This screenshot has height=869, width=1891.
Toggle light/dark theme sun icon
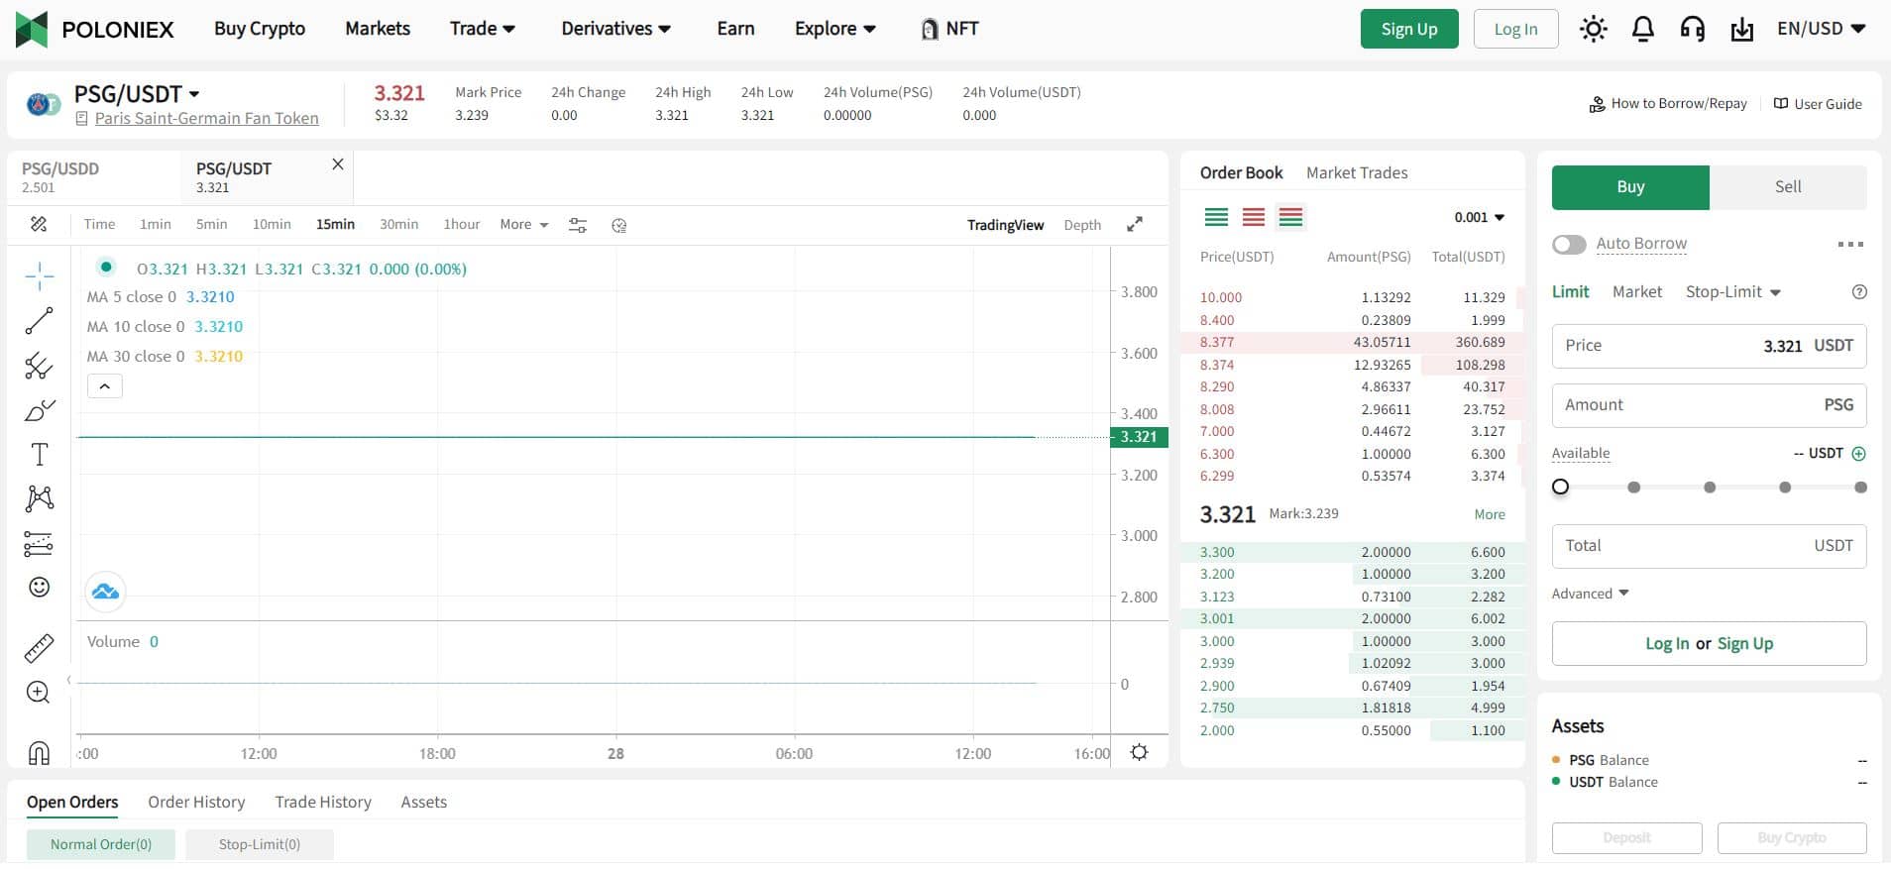pos(1593,29)
